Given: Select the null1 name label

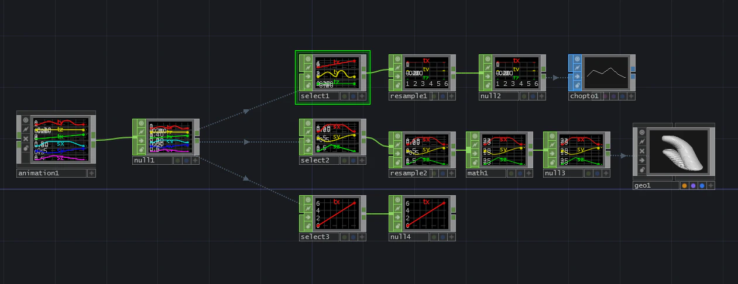Looking at the screenshot, I should pos(152,160).
